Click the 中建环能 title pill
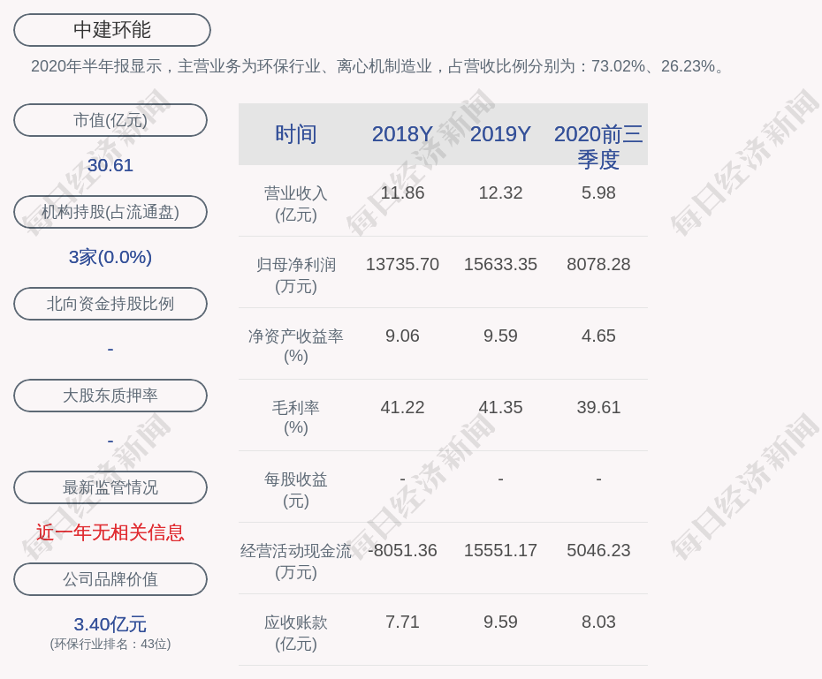Screen dimensions: 822x679 pyautogui.click(x=110, y=29)
